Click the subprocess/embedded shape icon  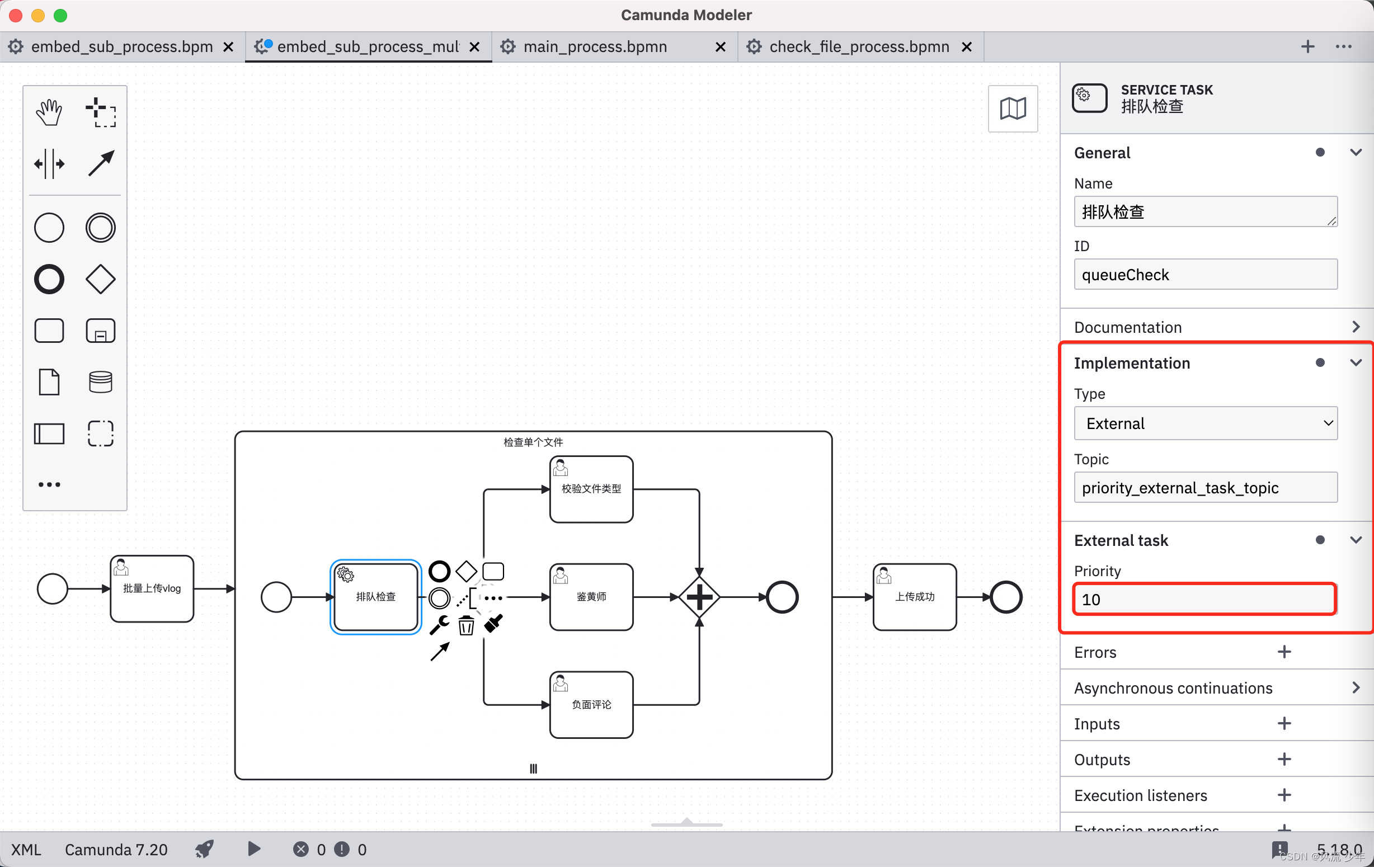coord(100,329)
